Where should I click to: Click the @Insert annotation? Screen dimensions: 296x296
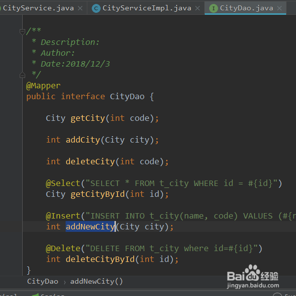click(63, 216)
